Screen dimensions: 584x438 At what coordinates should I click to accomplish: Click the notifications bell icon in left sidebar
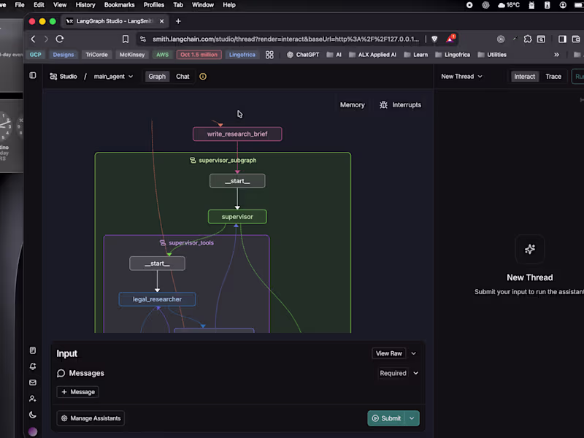click(x=32, y=366)
